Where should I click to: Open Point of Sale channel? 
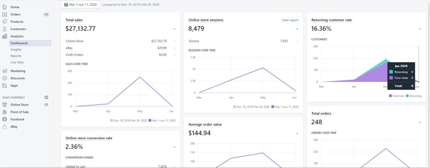tap(20, 112)
